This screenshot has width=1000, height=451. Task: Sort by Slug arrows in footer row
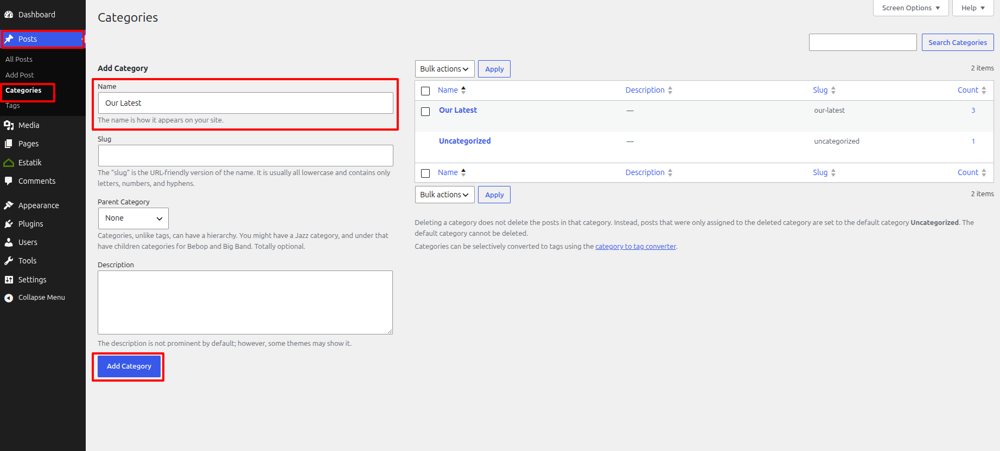click(833, 172)
